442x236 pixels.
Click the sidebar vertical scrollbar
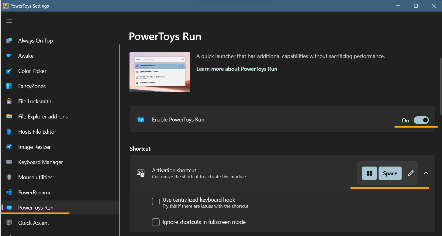[x=119, y=140]
